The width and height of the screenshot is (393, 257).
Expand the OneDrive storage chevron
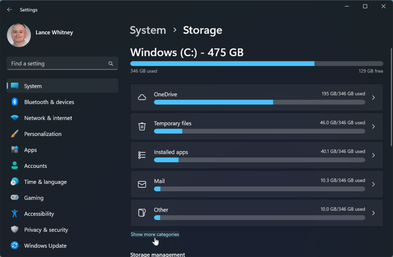(374, 97)
